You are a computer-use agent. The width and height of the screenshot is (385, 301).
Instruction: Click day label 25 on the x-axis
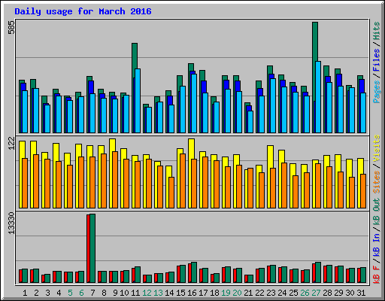point(293,293)
